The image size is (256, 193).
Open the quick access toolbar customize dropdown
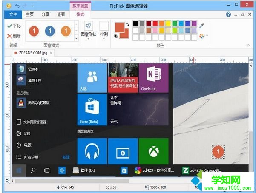pyautogui.click(x=32, y=6)
